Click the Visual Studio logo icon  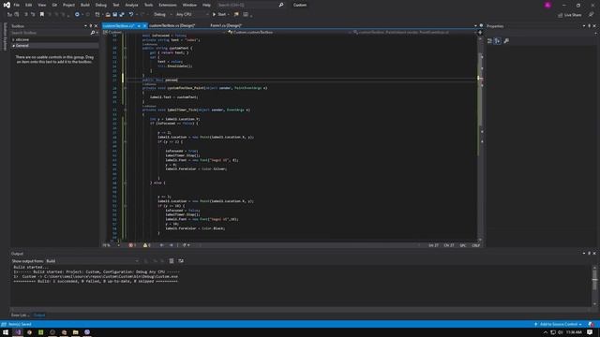click(7, 5)
